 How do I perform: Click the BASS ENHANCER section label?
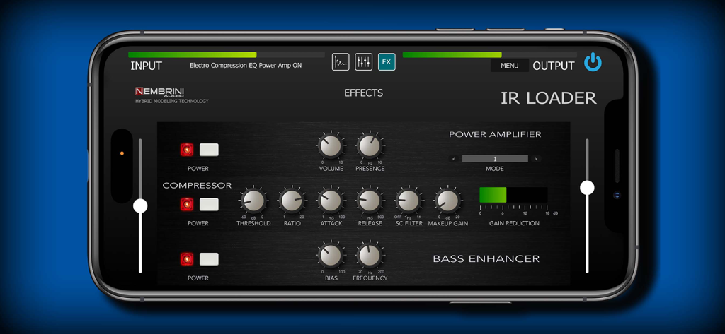pos(486,259)
